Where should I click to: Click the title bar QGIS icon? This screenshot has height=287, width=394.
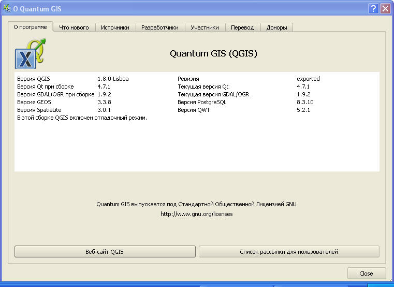point(7,9)
